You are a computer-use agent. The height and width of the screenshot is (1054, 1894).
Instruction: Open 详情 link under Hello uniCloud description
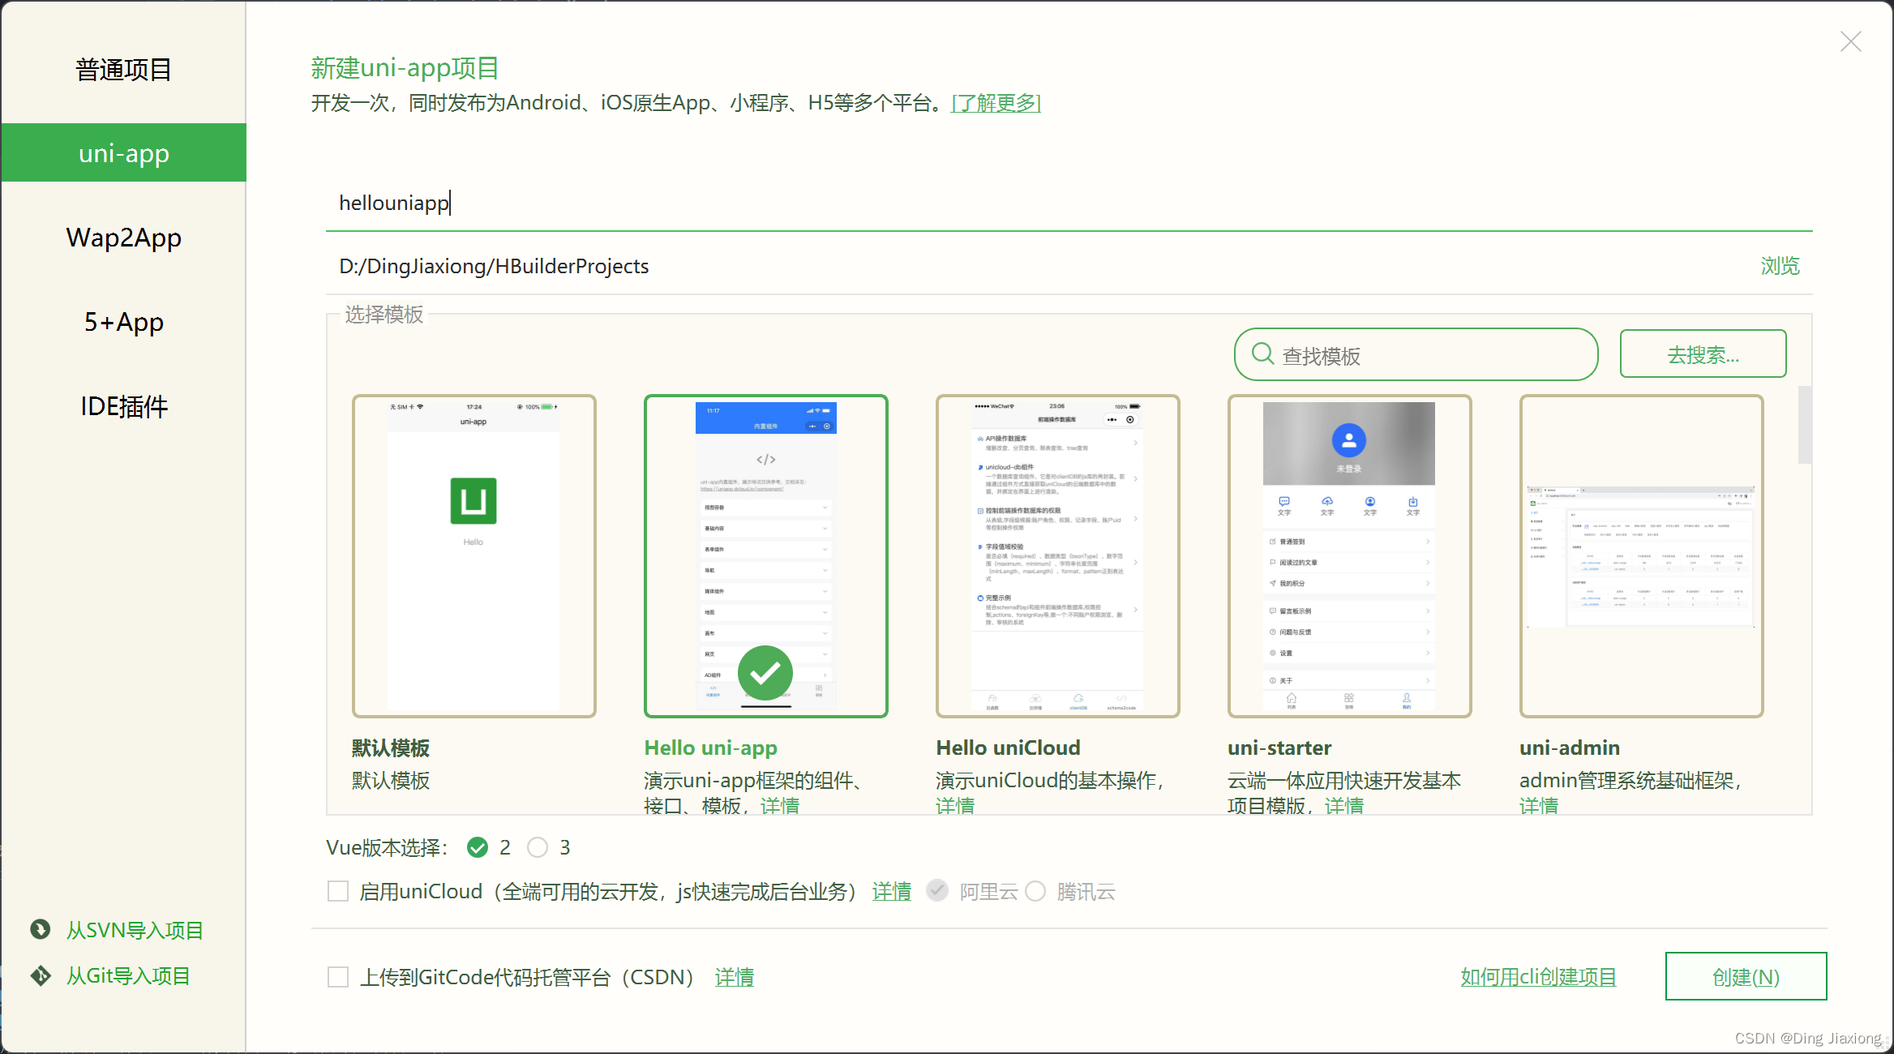click(955, 805)
